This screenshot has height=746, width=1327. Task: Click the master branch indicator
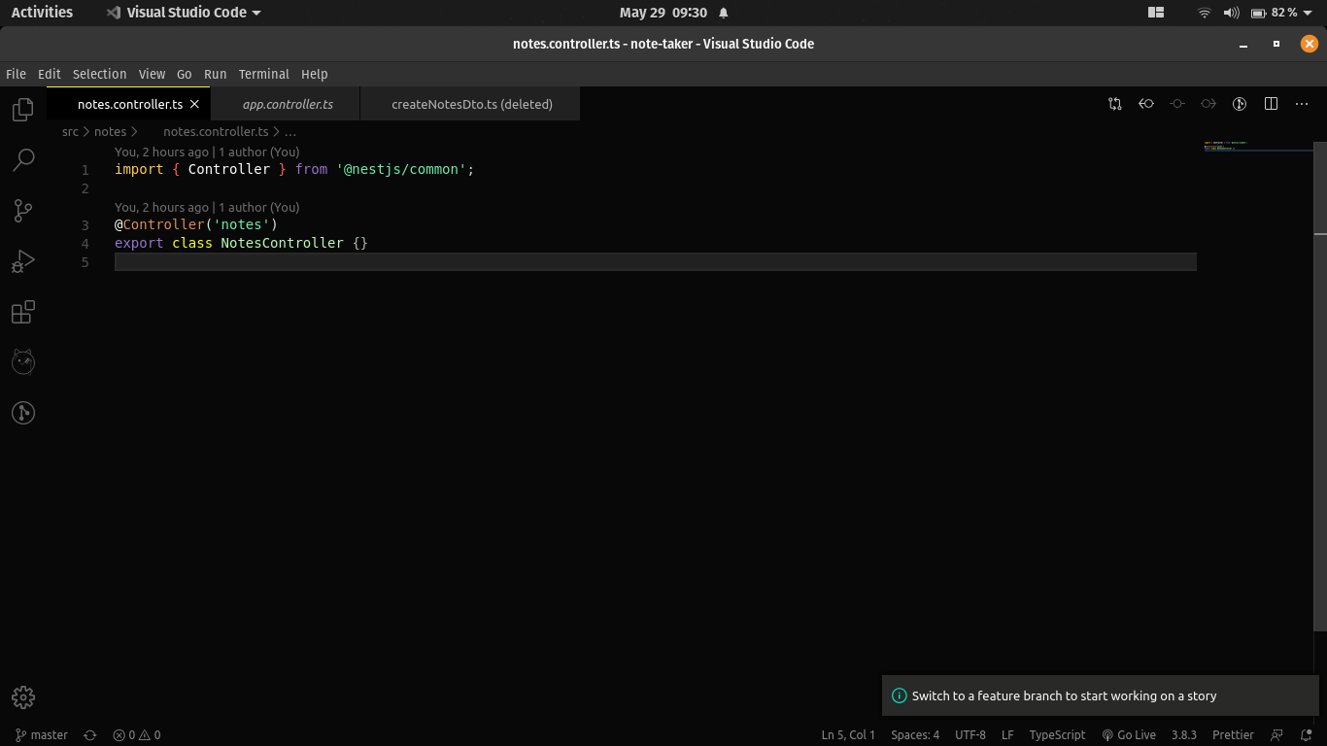[40, 734]
